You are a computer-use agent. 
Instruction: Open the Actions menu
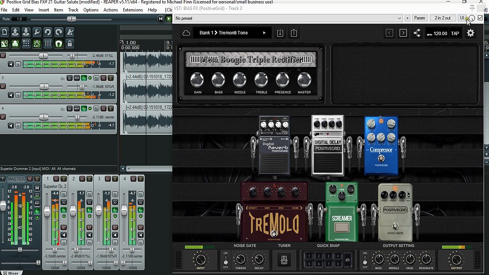(x=110, y=10)
